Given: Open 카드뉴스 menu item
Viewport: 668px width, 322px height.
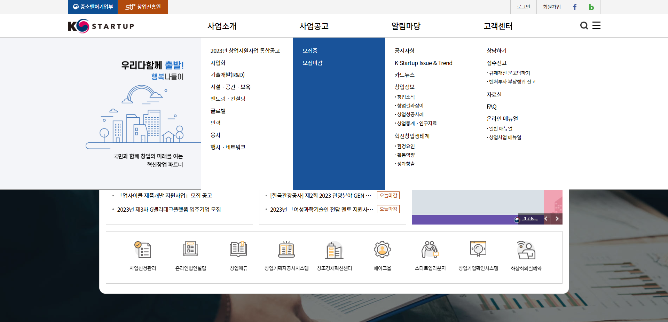Looking at the screenshot, I should (x=404, y=75).
